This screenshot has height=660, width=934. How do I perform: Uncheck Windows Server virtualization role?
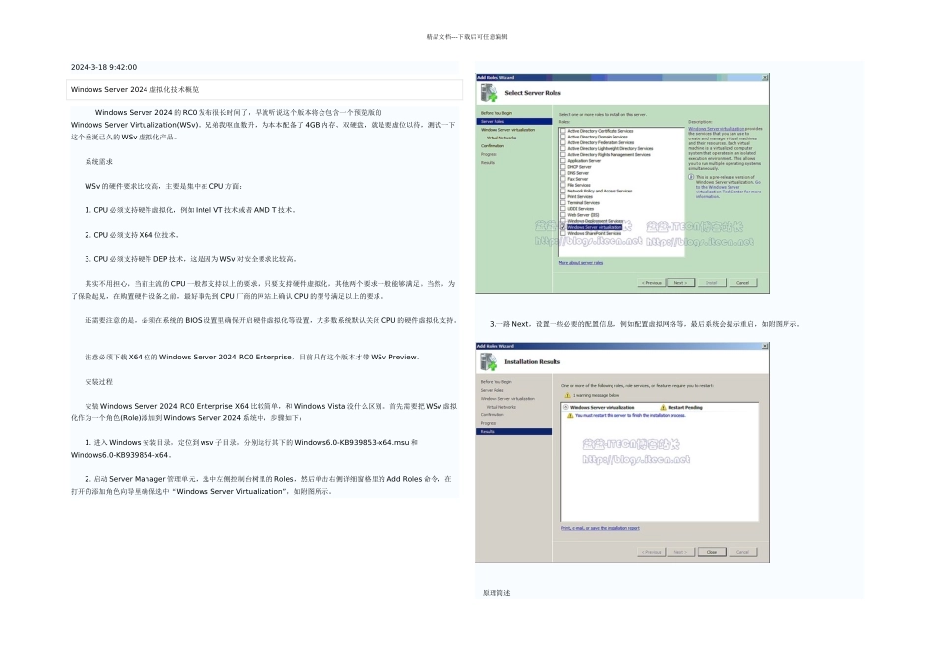tap(563, 227)
